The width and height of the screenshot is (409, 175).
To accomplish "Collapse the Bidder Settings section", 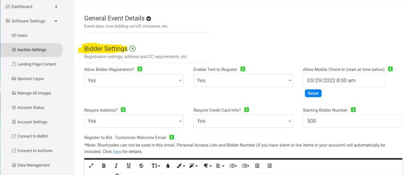I will tap(133, 49).
